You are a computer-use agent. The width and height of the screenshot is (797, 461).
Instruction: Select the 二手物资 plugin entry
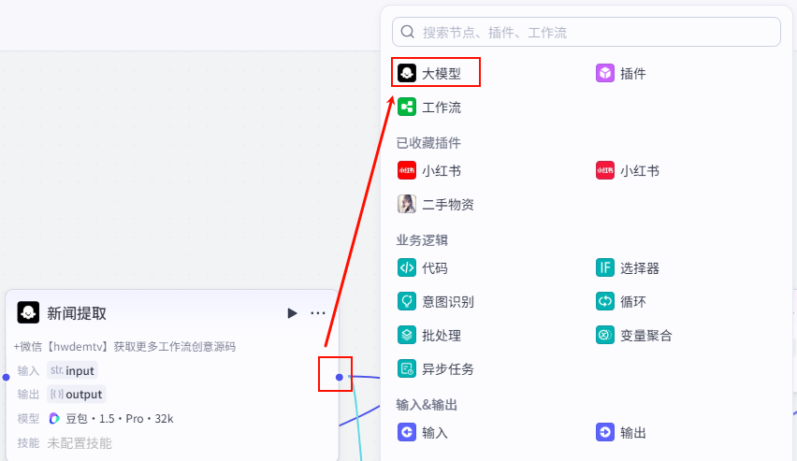coord(448,205)
